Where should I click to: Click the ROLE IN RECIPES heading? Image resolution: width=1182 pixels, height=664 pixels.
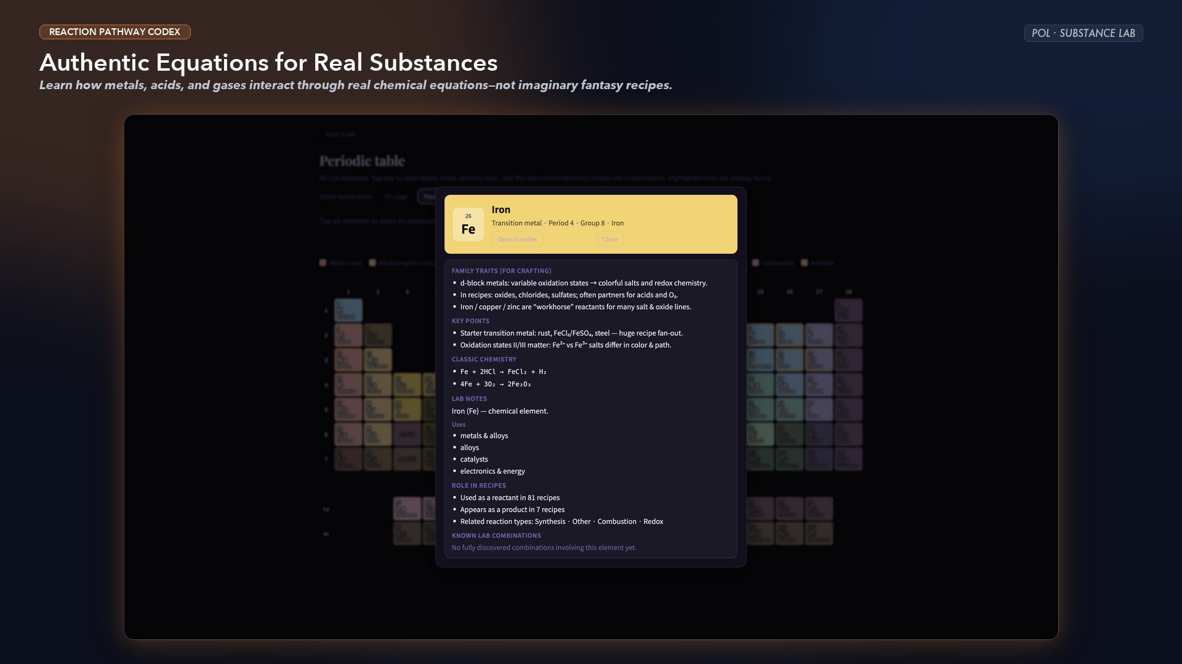479,486
